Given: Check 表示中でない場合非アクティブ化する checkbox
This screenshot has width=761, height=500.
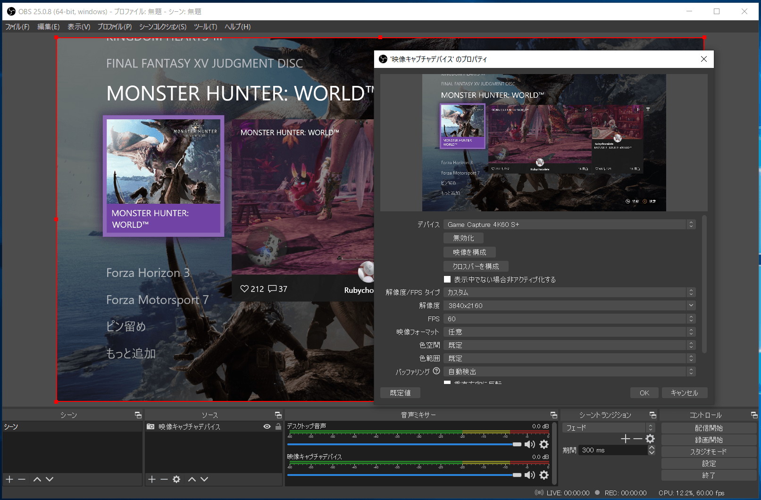Looking at the screenshot, I should click(447, 279).
